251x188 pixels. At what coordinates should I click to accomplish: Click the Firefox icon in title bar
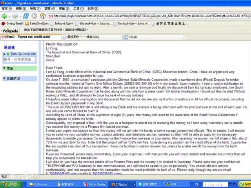pyautogui.click(x=2, y=3)
